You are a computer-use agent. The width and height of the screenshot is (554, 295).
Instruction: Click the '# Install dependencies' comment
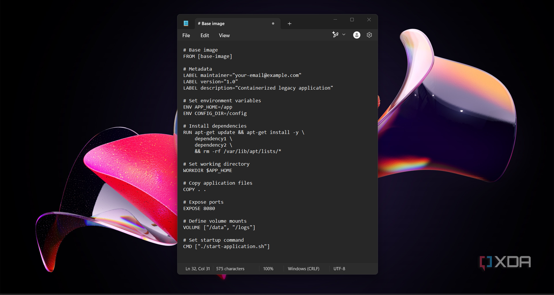click(215, 126)
